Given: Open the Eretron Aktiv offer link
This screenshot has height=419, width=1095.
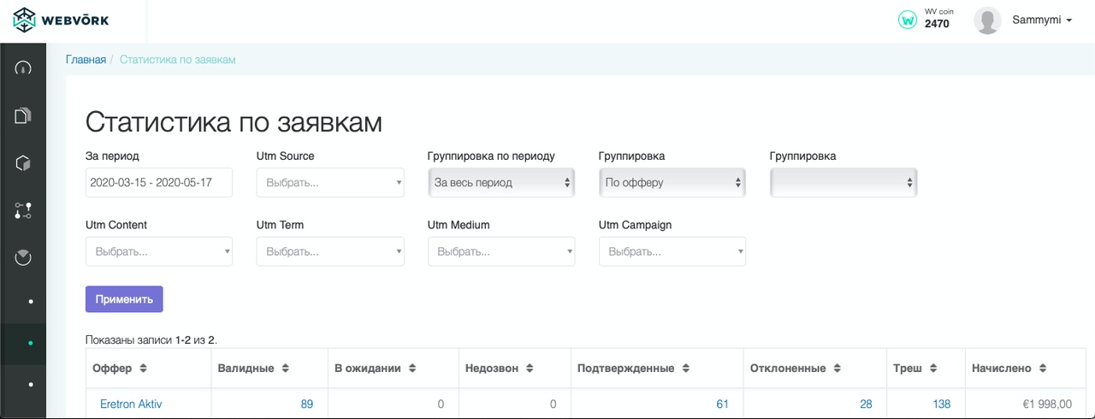Looking at the screenshot, I should coord(131,404).
